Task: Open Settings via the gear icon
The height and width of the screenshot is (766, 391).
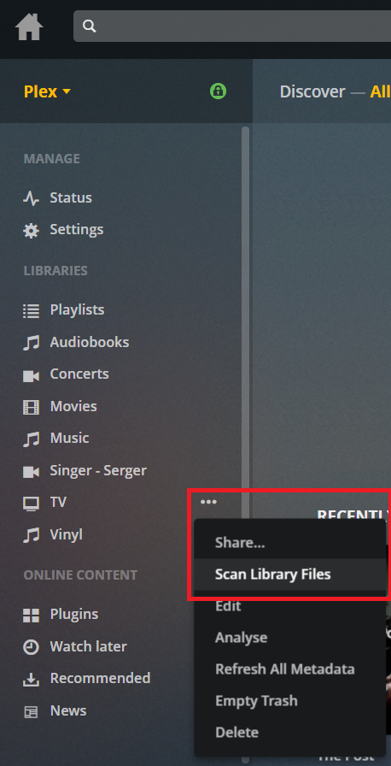Action: (x=32, y=230)
